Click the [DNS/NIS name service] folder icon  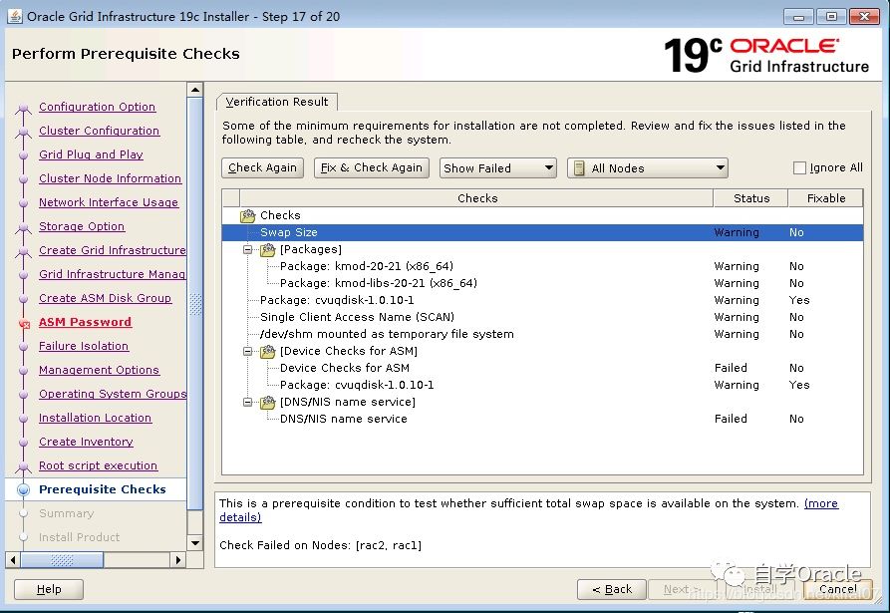pos(268,402)
